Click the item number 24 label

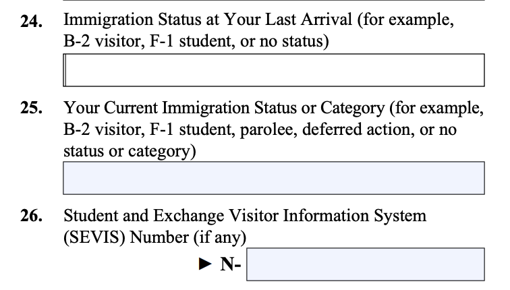tap(31, 22)
